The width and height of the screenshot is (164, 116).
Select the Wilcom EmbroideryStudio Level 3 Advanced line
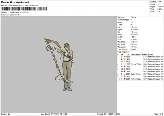(x=19, y=5)
